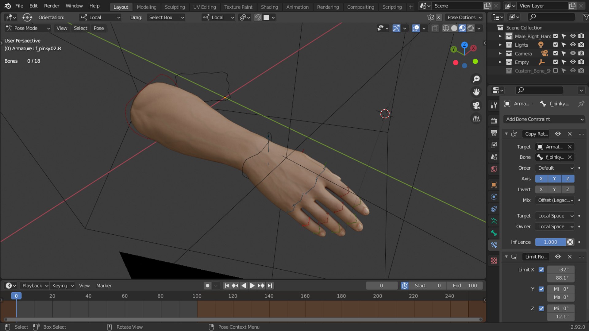Screen dimensions: 589x331
Task: Open Bone Constraint properties tab icon
Action: (x=494, y=245)
